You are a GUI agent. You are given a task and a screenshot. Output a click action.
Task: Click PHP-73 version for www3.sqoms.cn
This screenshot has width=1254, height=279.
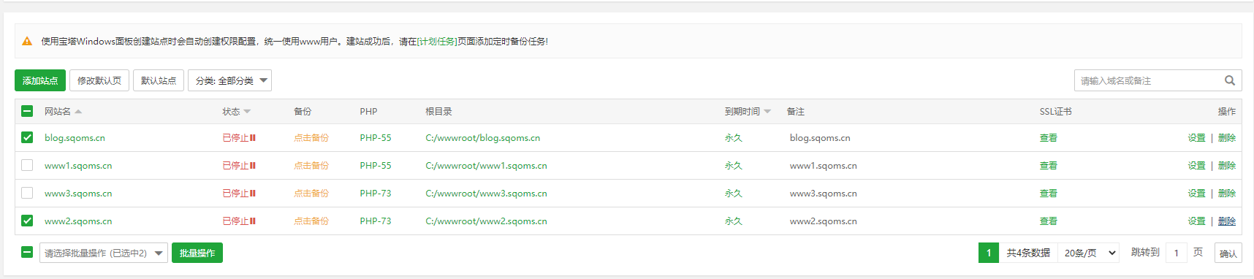click(x=376, y=194)
